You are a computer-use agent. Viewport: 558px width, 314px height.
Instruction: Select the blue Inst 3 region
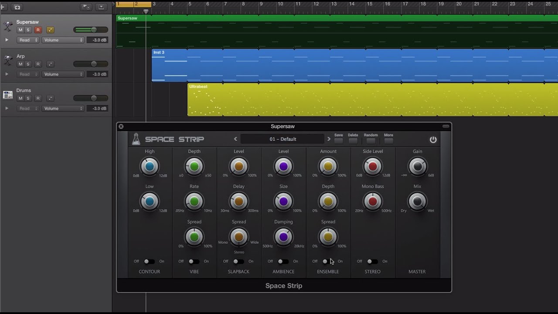click(x=354, y=65)
